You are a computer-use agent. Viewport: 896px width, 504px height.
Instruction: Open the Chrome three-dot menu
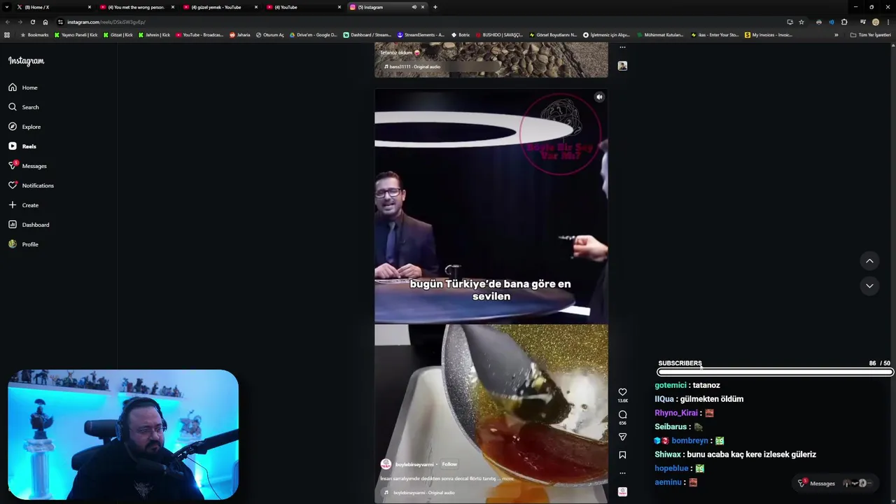888,22
